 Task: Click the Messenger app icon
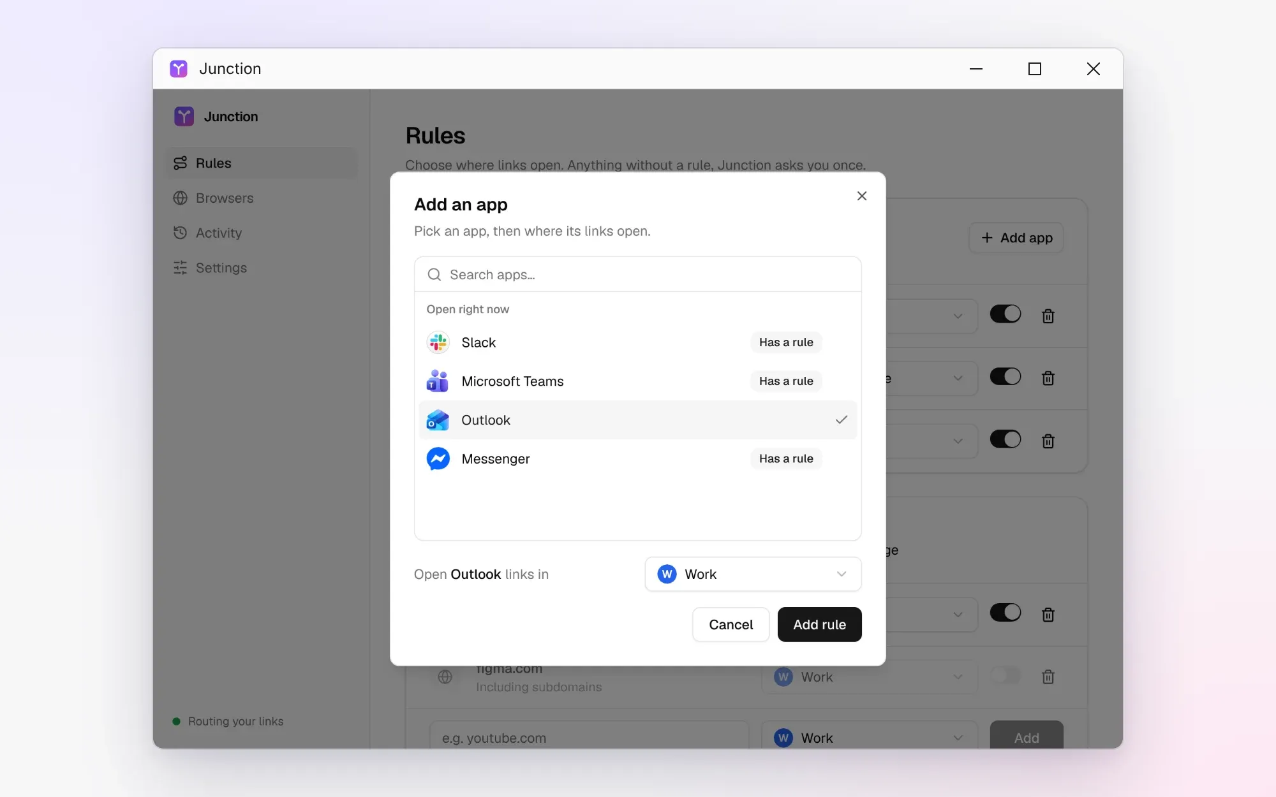pyautogui.click(x=438, y=459)
